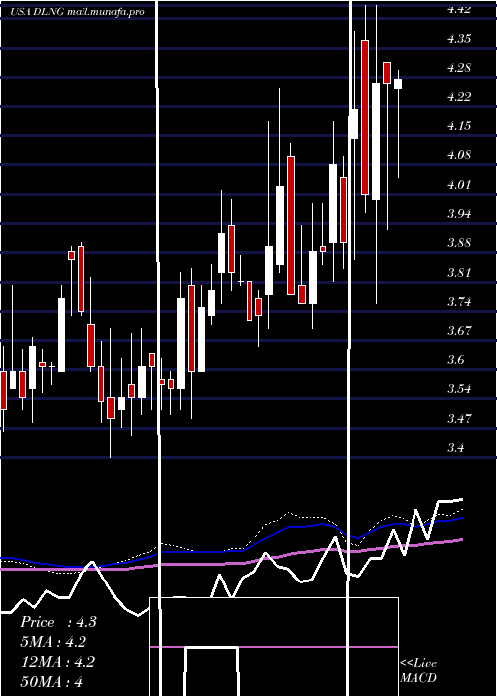Select the tallest red candlestick near 4.35
Screen dimensions: 497x697
pyautogui.click(x=365, y=117)
